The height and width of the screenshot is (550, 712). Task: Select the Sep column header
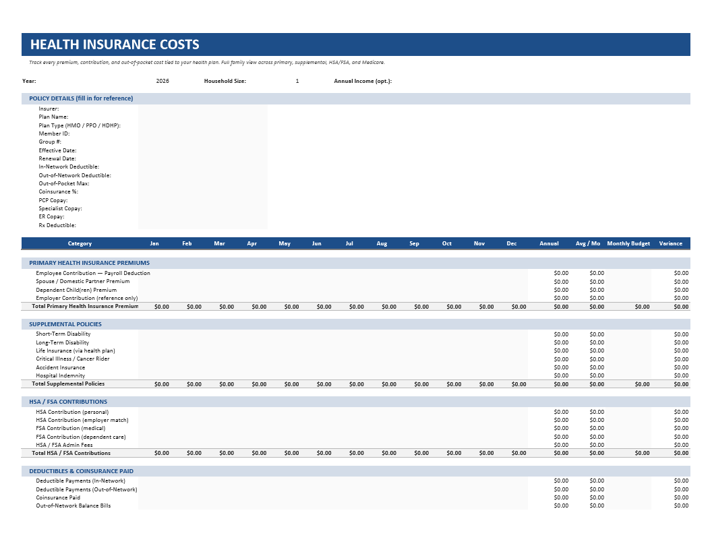pyautogui.click(x=414, y=244)
